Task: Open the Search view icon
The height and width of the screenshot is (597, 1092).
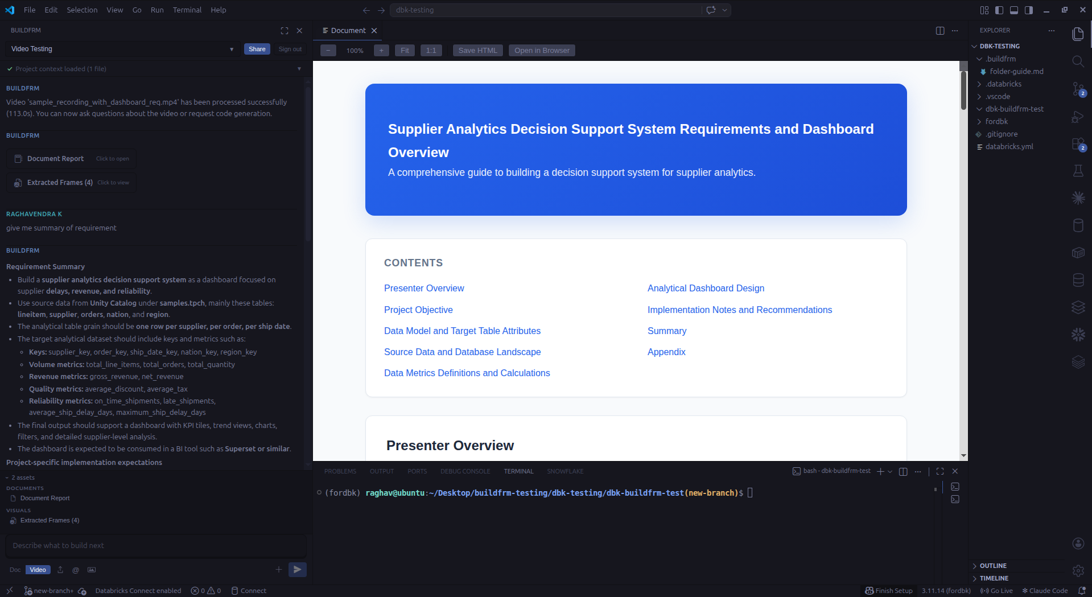Action: (x=1078, y=61)
